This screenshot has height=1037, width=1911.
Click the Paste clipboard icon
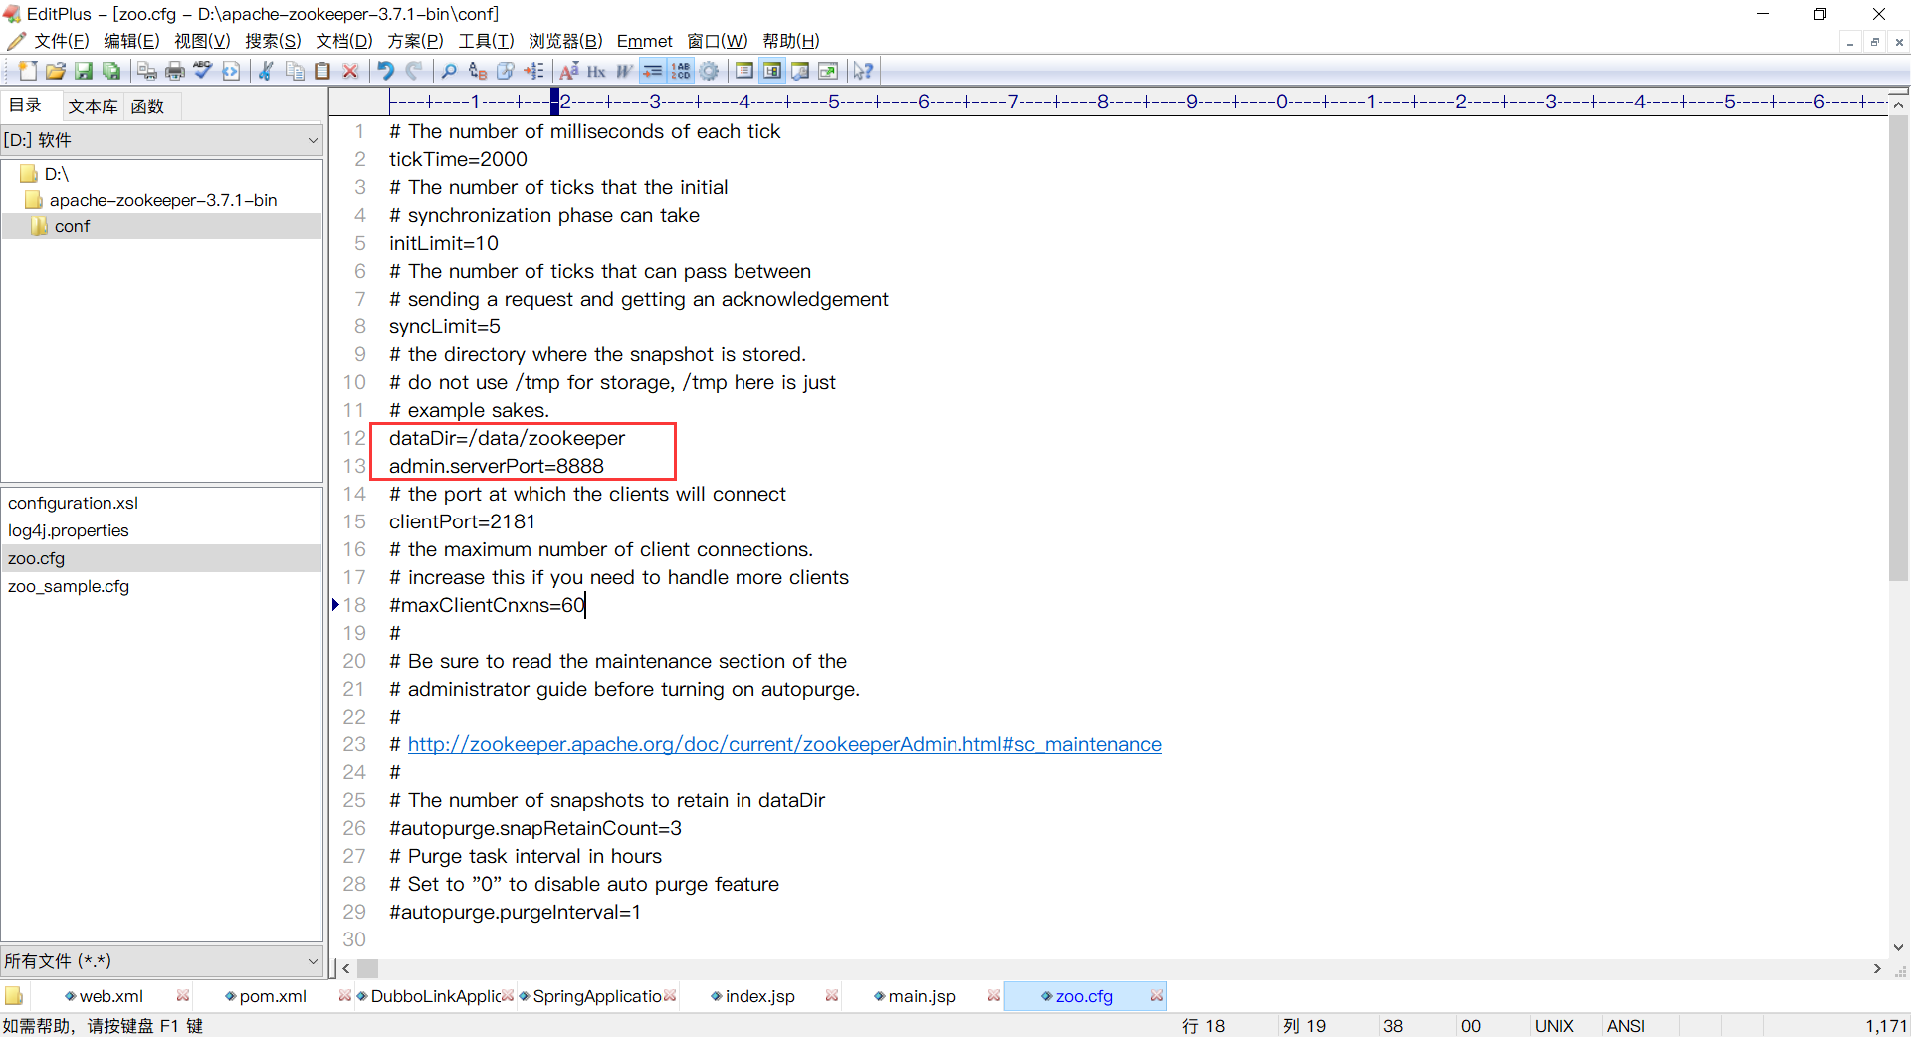322,71
